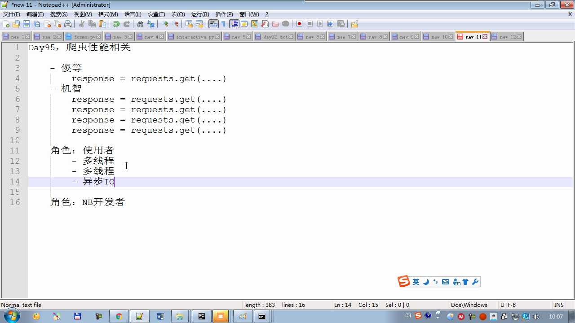Open the 语言(L) menu

coord(133,14)
